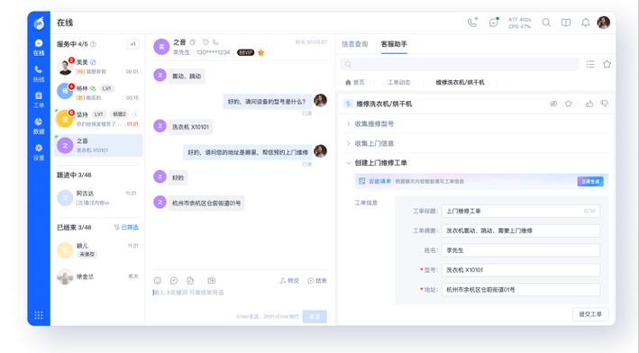Open the 数据 data section in sidebar

click(x=39, y=126)
